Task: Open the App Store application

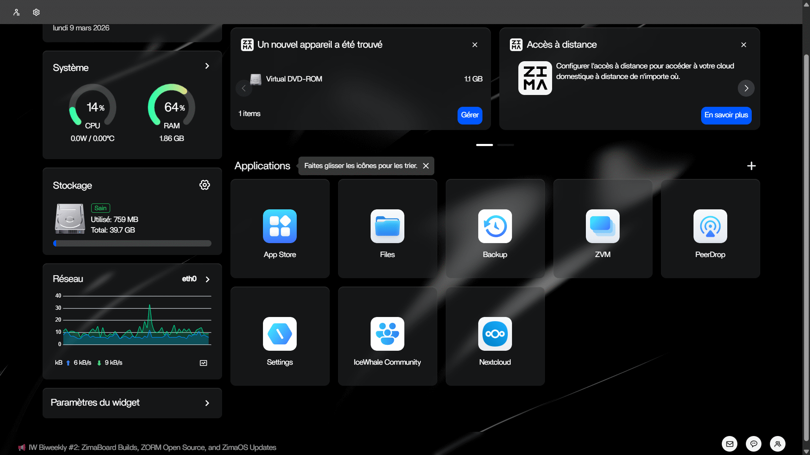Action: coord(279,227)
